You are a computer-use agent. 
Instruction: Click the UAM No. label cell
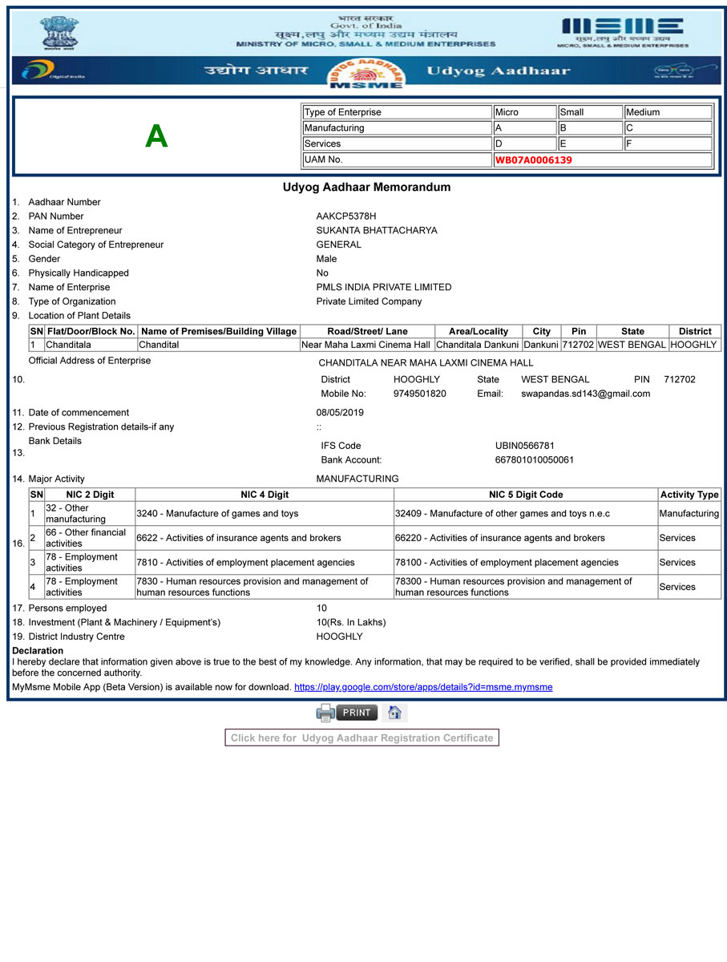point(397,160)
